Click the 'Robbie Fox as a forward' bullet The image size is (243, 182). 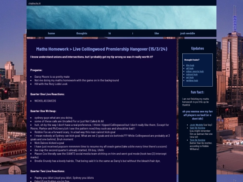pos(75,132)
